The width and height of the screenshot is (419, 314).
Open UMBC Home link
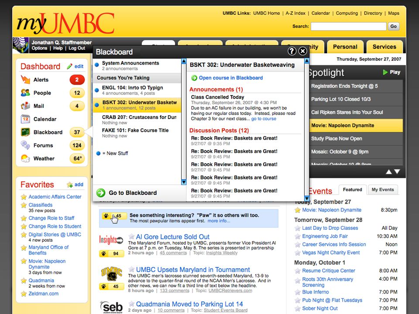click(x=266, y=13)
